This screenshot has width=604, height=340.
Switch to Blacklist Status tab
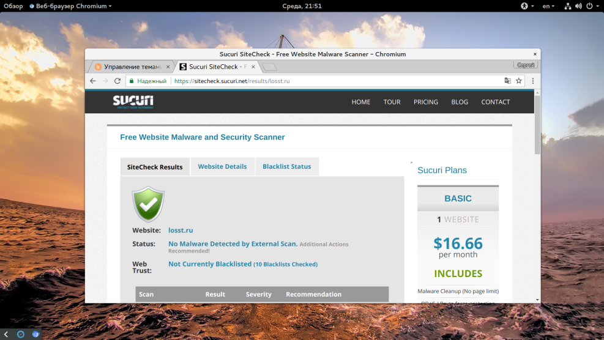click(x=286, y=166)
